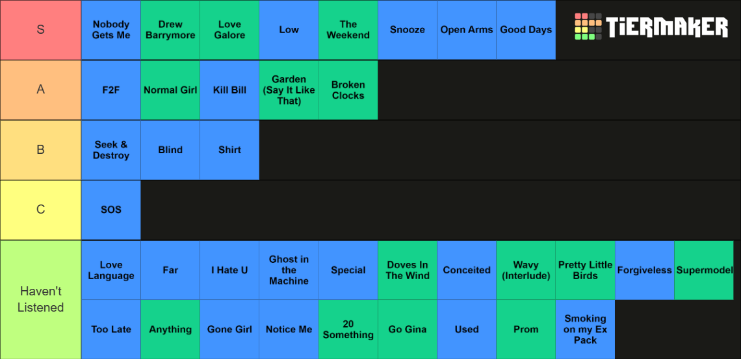Click the Haven't Listened tier label
741x359 pixels.
coord(41,299)
